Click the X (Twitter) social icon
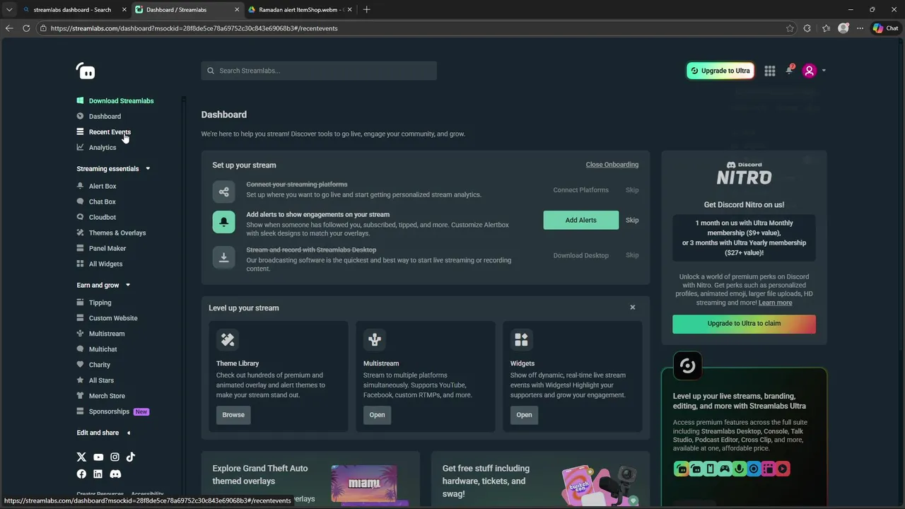 click(x=81, y=457)
